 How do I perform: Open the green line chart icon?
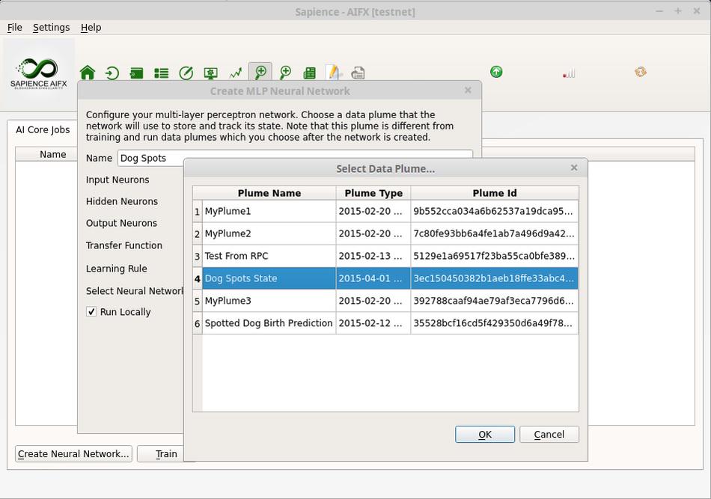(x=235, y=73)
